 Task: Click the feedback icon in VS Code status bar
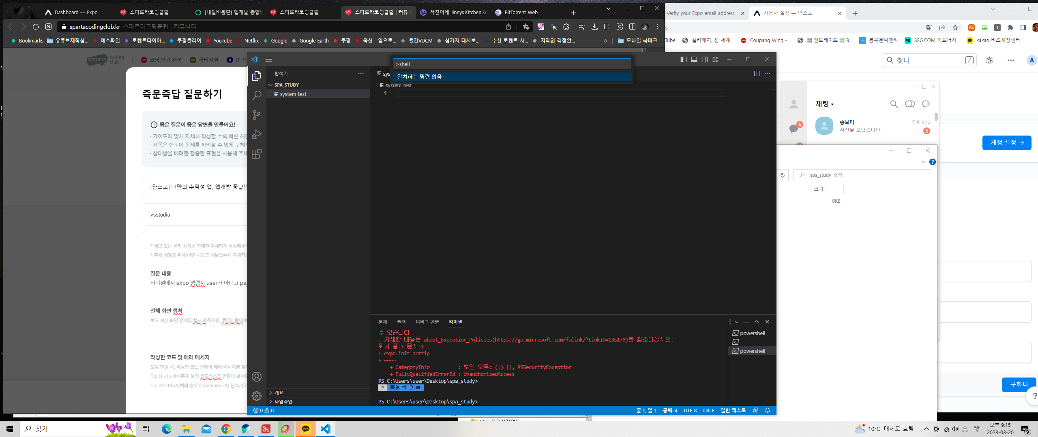coord(755,410)
